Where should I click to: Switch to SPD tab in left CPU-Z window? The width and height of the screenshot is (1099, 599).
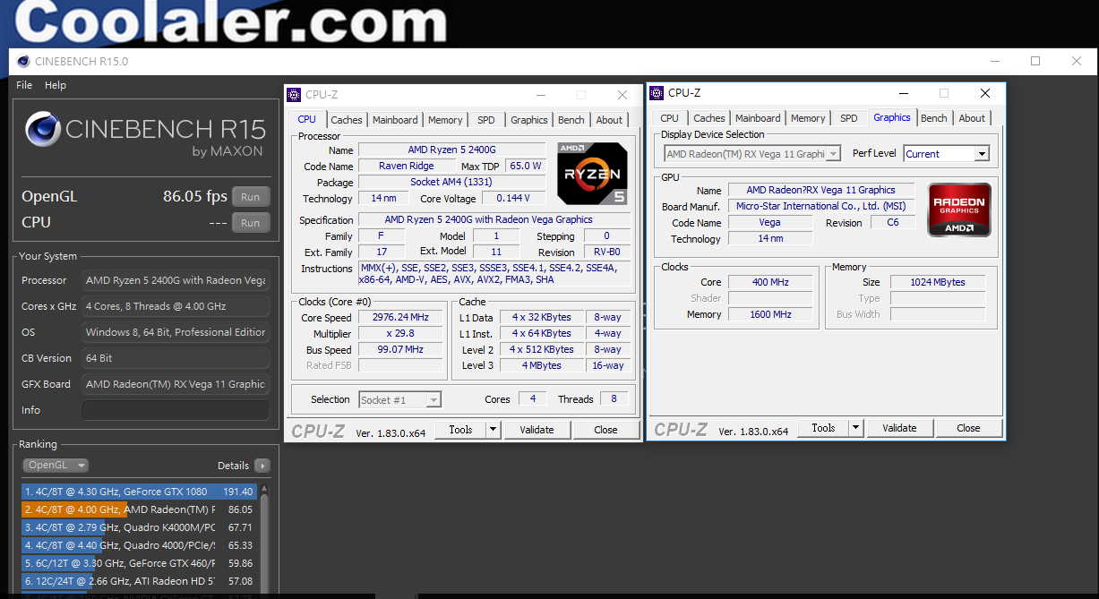[x=485, y=120]
